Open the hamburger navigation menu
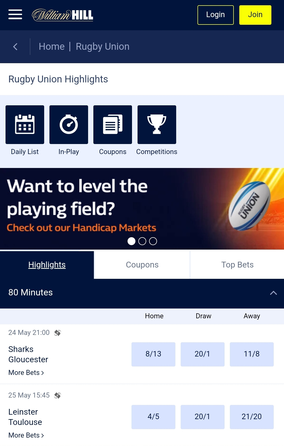 15,15
